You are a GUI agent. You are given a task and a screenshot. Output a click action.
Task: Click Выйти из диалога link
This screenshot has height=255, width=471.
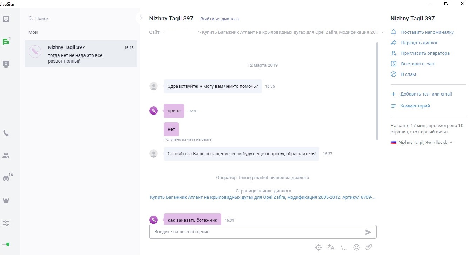(220, 19)
